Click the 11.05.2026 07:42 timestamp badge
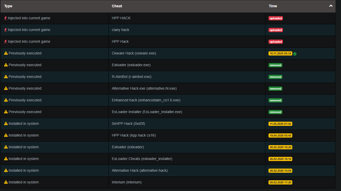341x191 pixels. pyautogui.click(x=281, y=124)
